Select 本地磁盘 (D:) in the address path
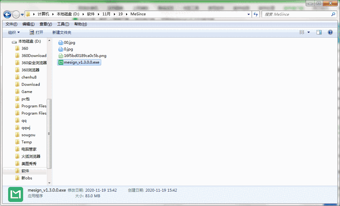Image resolution: width=340 pixels, height=206 pixels. [68, 14]
